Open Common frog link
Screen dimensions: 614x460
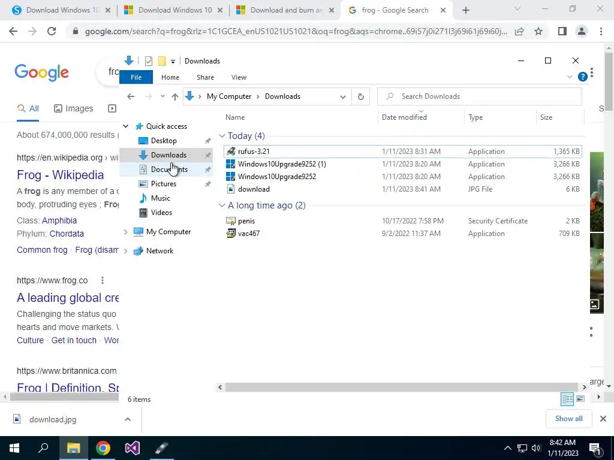click(42, 250)
